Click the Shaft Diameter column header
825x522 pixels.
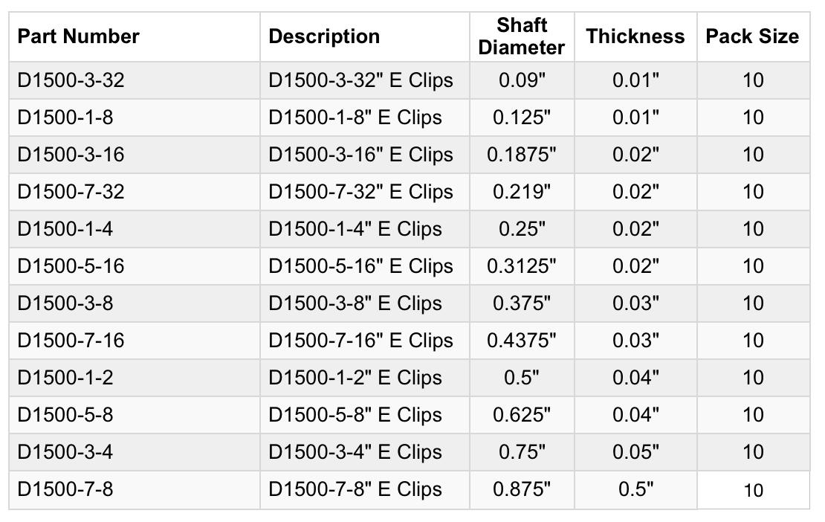coord(522,36)
